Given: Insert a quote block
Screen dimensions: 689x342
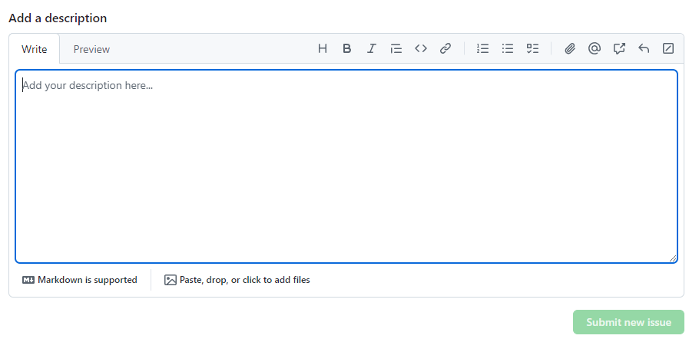Looking at the screenshot, I should click(396, 48).
